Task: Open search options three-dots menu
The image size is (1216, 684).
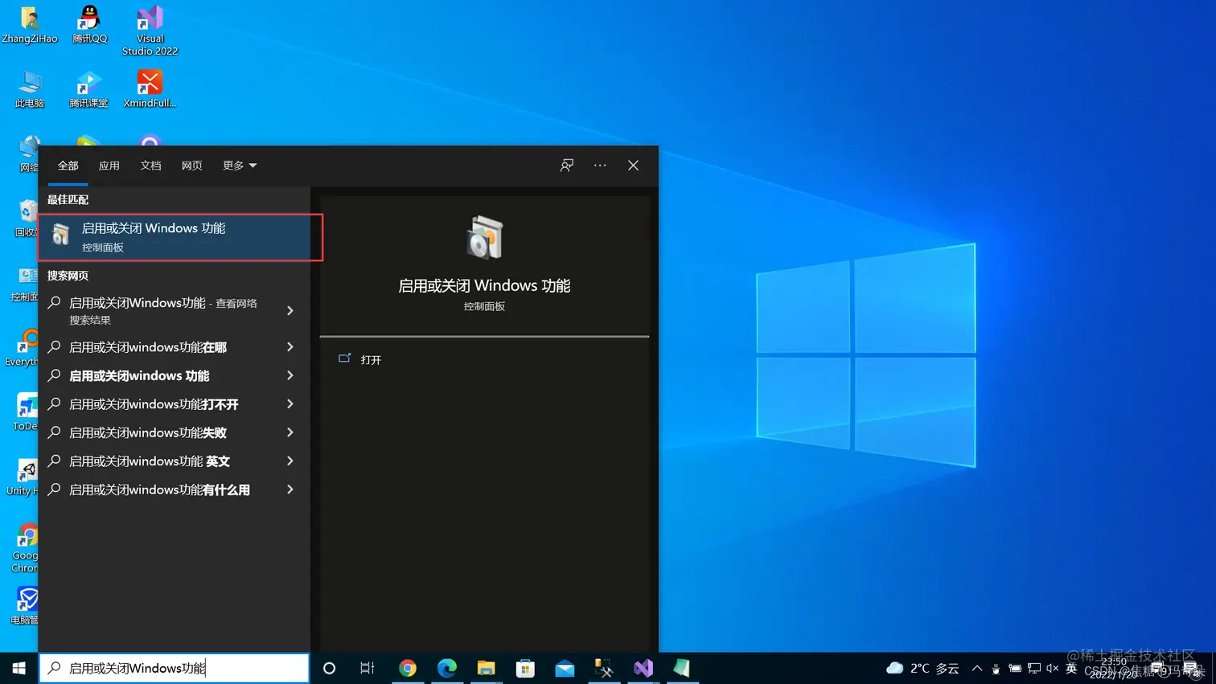Action: [600, 165]
